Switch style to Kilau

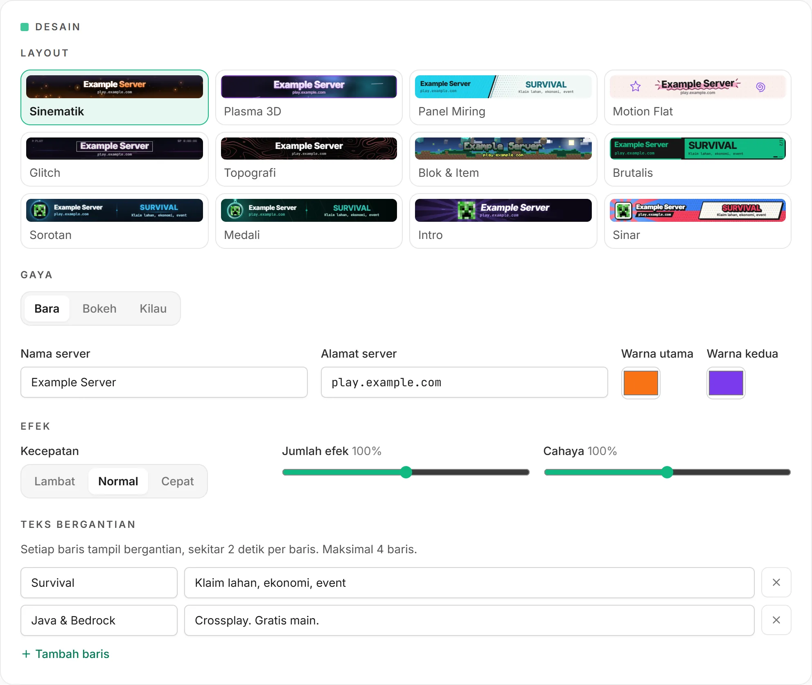pos(153,309)
